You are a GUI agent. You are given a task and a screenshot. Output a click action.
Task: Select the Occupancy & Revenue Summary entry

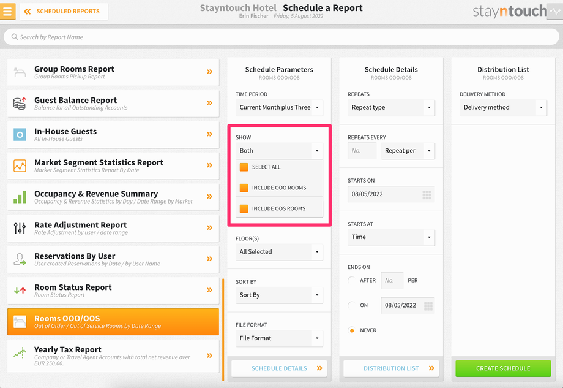(x=113, y=197)
